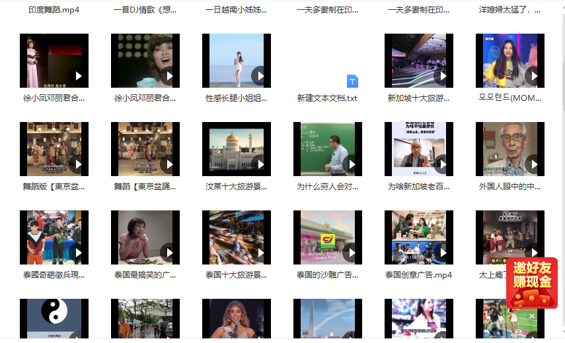Image resolution: width=565 pixels, height=343 pixels.
Task: Select the 舞蹈版【東京盆 video thumbnail
Action: coord(54,149)
